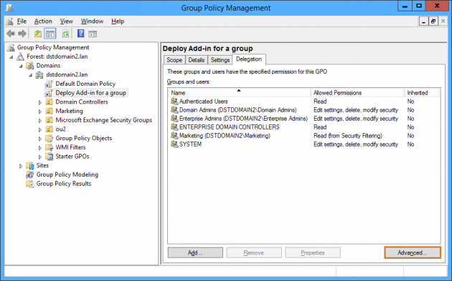Viewport: 452px width, 281px height.
Task: Click the Forward arrow toolbar icon
Action: click(x=22, y=34)
